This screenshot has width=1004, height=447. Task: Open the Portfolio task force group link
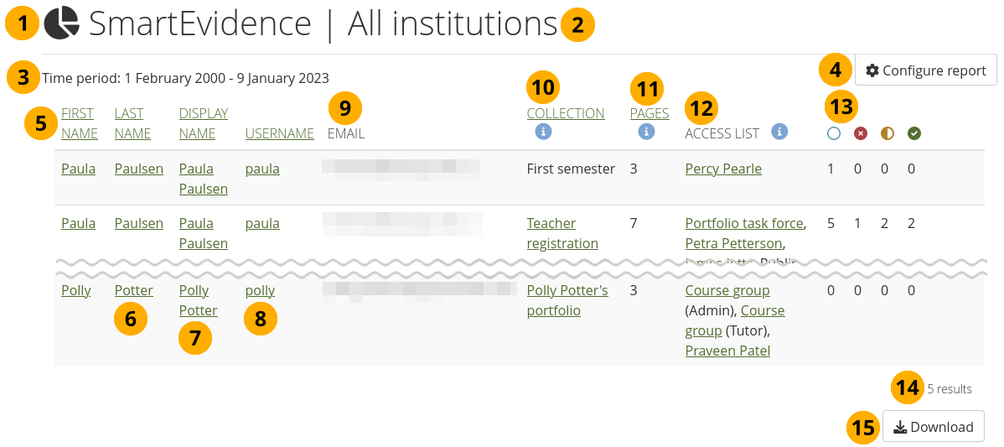pos(744,223)
